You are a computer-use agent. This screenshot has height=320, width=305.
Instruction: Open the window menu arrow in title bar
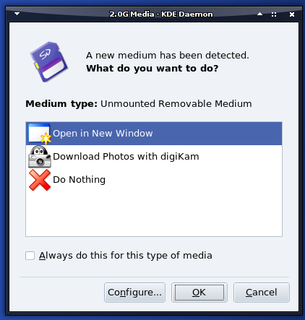click(17, 14)
